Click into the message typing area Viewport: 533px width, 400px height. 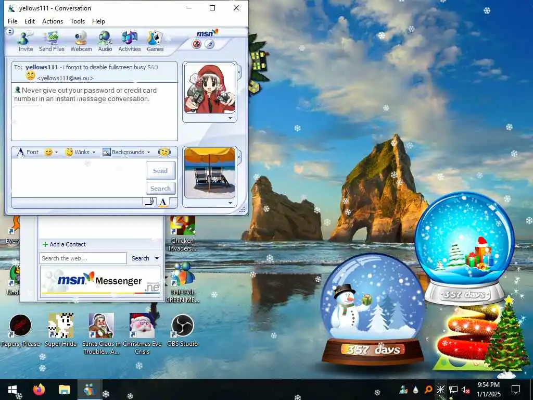(x=79, y=178)
